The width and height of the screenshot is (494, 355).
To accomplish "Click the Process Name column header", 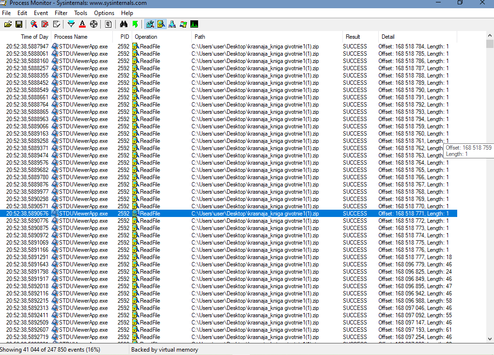I will (71, 37).
